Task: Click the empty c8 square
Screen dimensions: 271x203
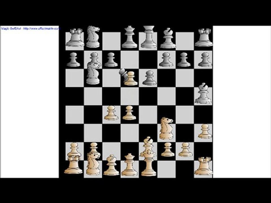Action: [112, 41]
